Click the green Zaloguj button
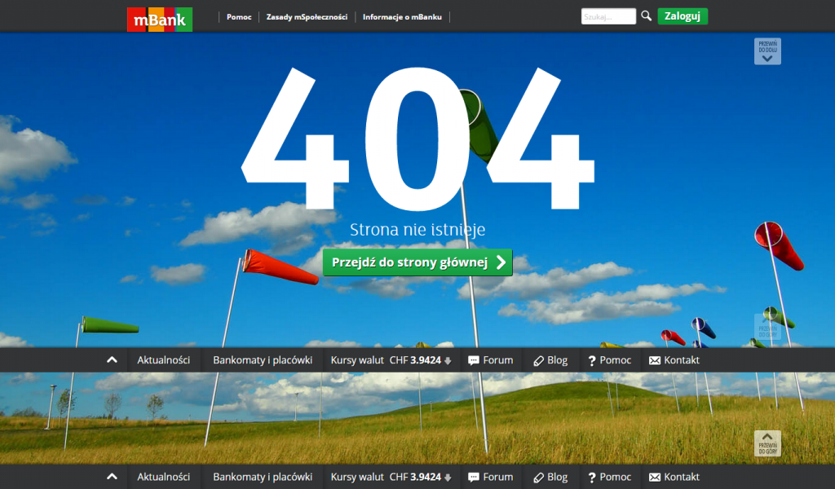The image size is (835, 489). tap(683, 16)
